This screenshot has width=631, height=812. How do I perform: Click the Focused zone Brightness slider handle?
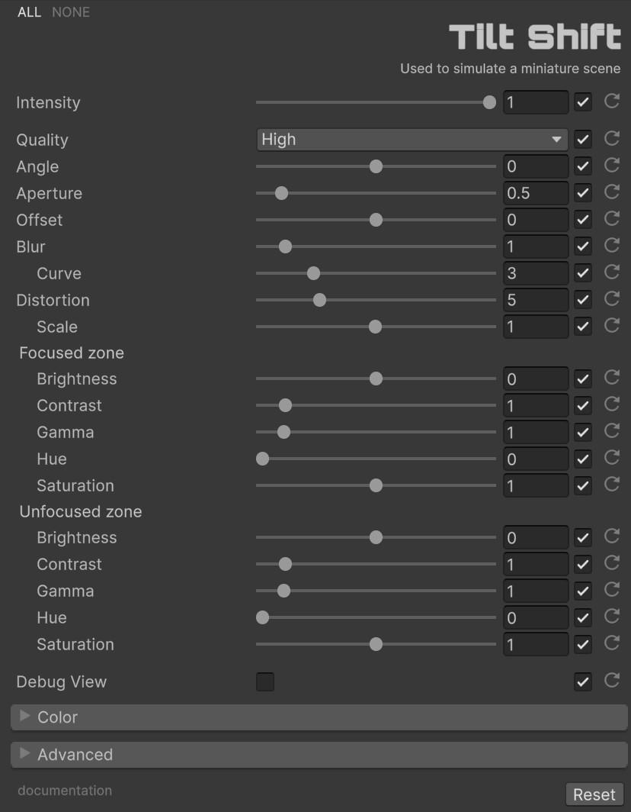coord(376,379)
